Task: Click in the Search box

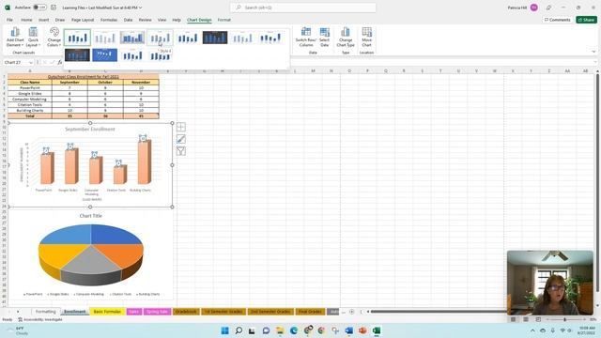Action: [x=302, y=8]
